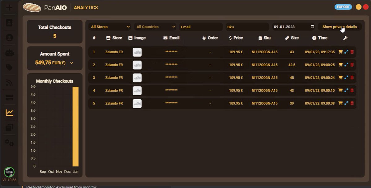Select the Analytics chart sidebar icon
The width and height of the screenshot is (371, 188).
10,113
